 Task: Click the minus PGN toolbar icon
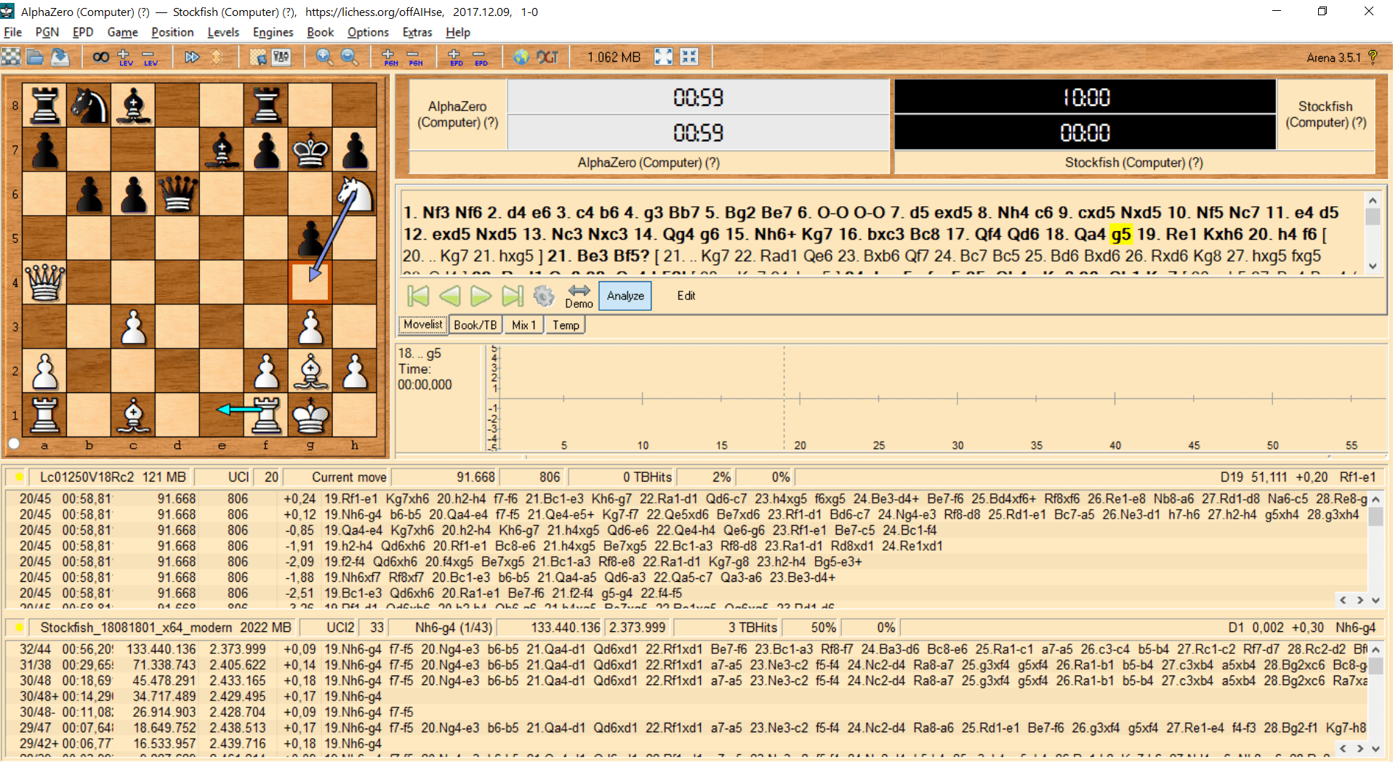coord(415,57)
